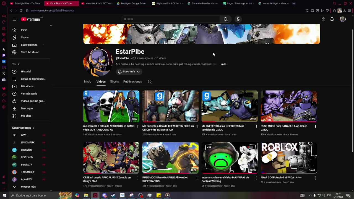
Task: Start voice search with the microphone icon
Action: (238, 19)
